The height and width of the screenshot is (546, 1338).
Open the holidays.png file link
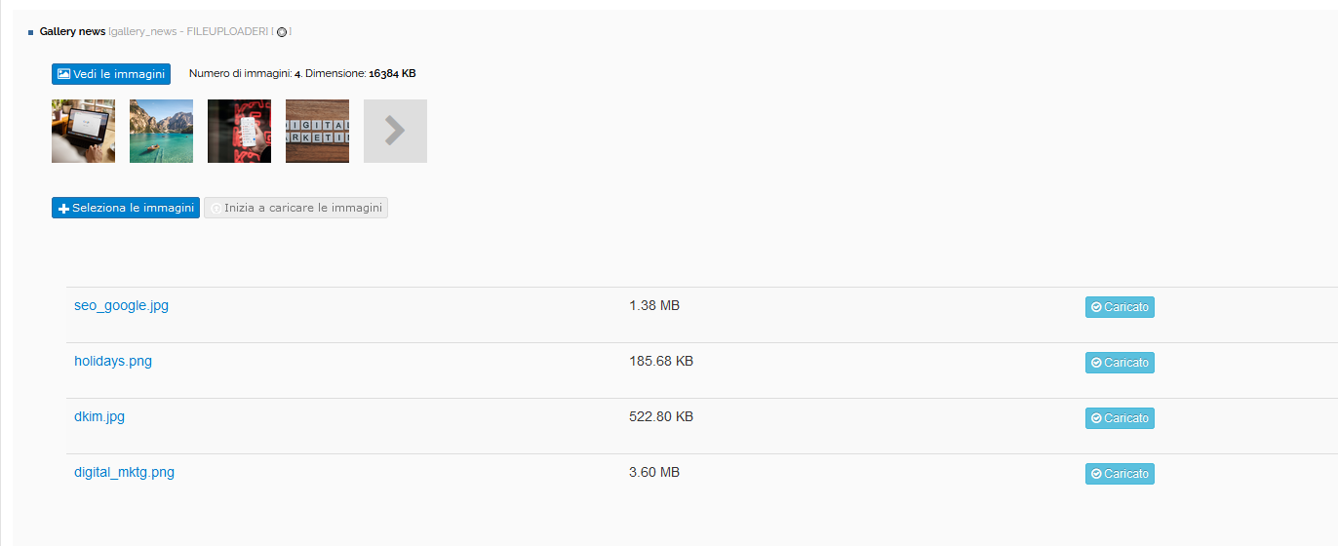(x=113, y=361)
